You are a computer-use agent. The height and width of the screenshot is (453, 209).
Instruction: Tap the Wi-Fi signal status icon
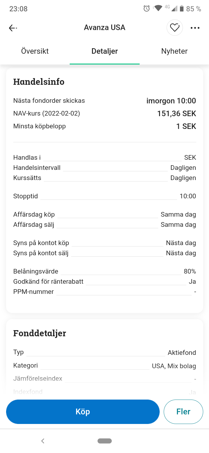pyautogui.click(x=158, y=8)
